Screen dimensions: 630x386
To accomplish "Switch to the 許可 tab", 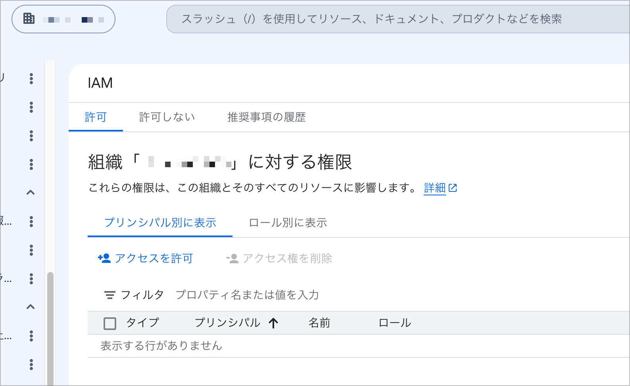I will pos(96,117).
